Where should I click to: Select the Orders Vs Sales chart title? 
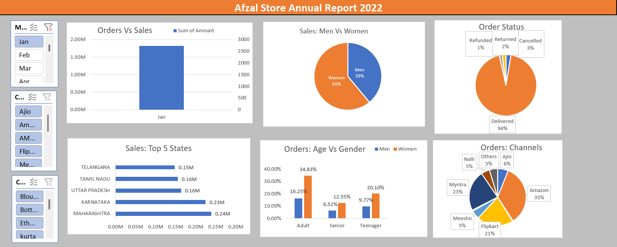125,30
